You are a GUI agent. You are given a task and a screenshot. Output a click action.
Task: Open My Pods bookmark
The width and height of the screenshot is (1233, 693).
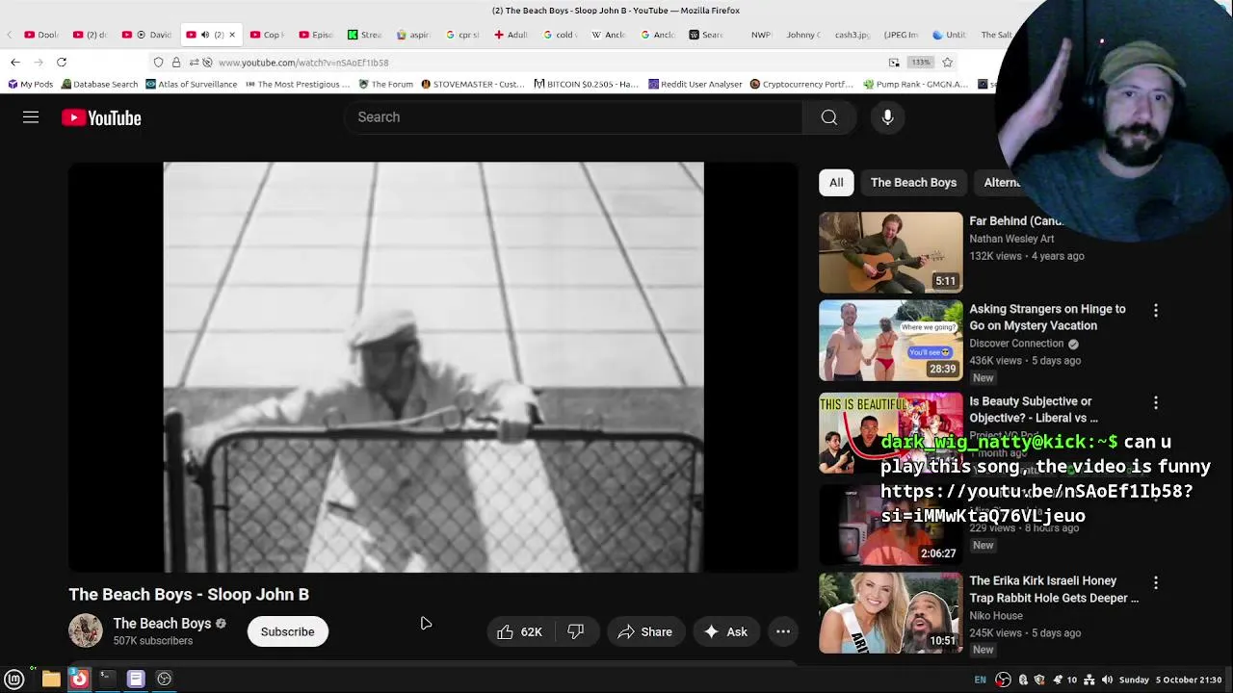click(x=30, y=84)
